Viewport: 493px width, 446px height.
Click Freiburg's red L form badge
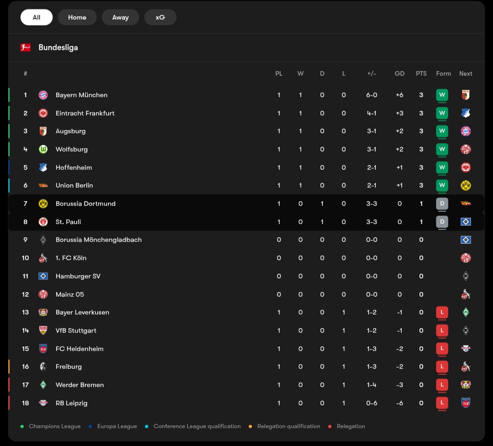[x=442, y=367]
